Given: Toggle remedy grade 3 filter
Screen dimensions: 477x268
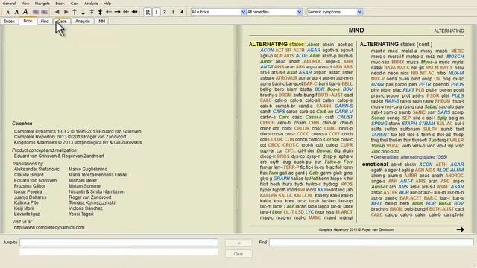Looking at the screenshot, I should tap(174, 12).
